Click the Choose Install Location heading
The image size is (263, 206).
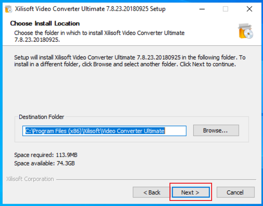point(45,23)
